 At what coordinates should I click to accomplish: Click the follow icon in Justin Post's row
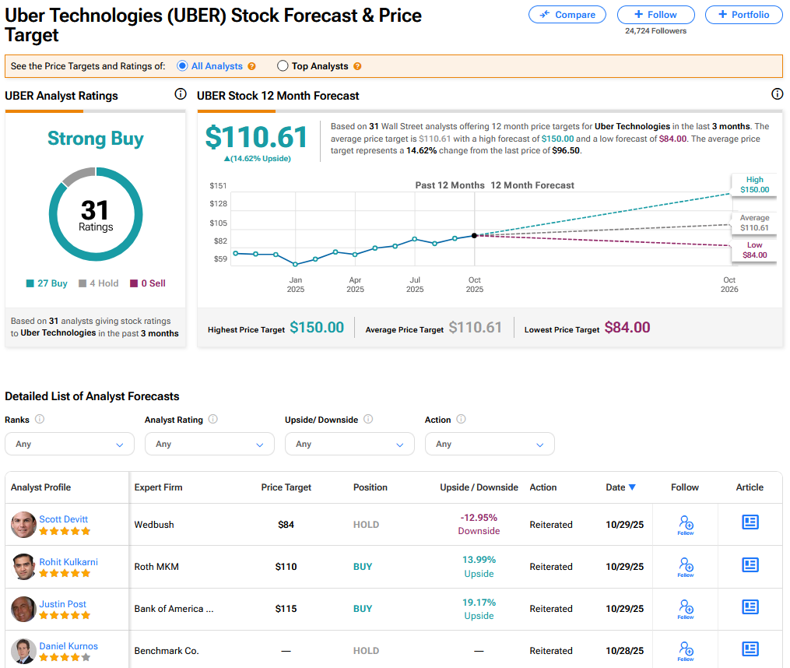click(x=685, y=607)
